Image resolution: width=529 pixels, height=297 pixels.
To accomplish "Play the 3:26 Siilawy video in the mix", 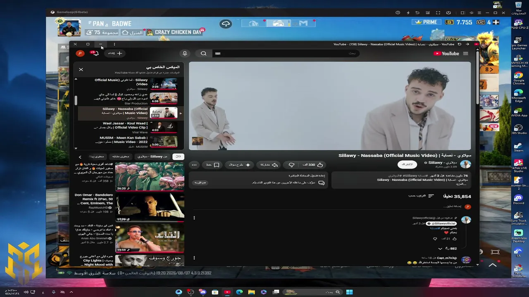I will [x=164, y=84].
